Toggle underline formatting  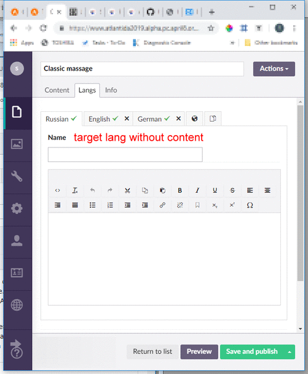pyautogui.click(x=215, y=190)
